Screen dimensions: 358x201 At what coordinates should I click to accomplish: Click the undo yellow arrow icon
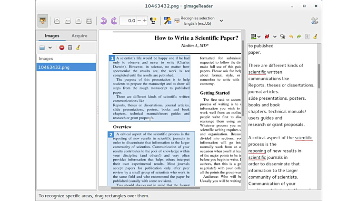point(291,37)
